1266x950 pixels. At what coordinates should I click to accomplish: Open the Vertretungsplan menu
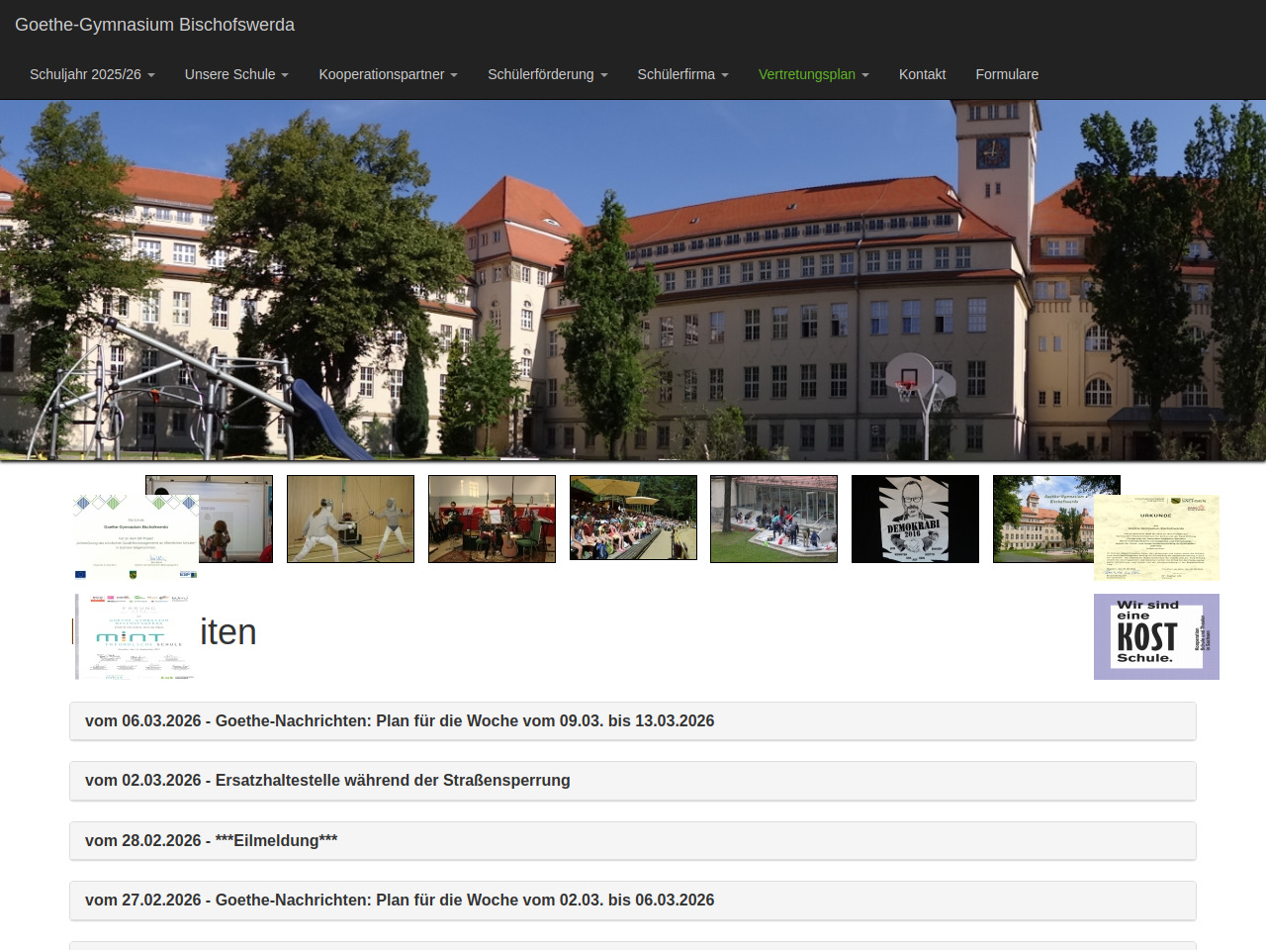[813, 74]
